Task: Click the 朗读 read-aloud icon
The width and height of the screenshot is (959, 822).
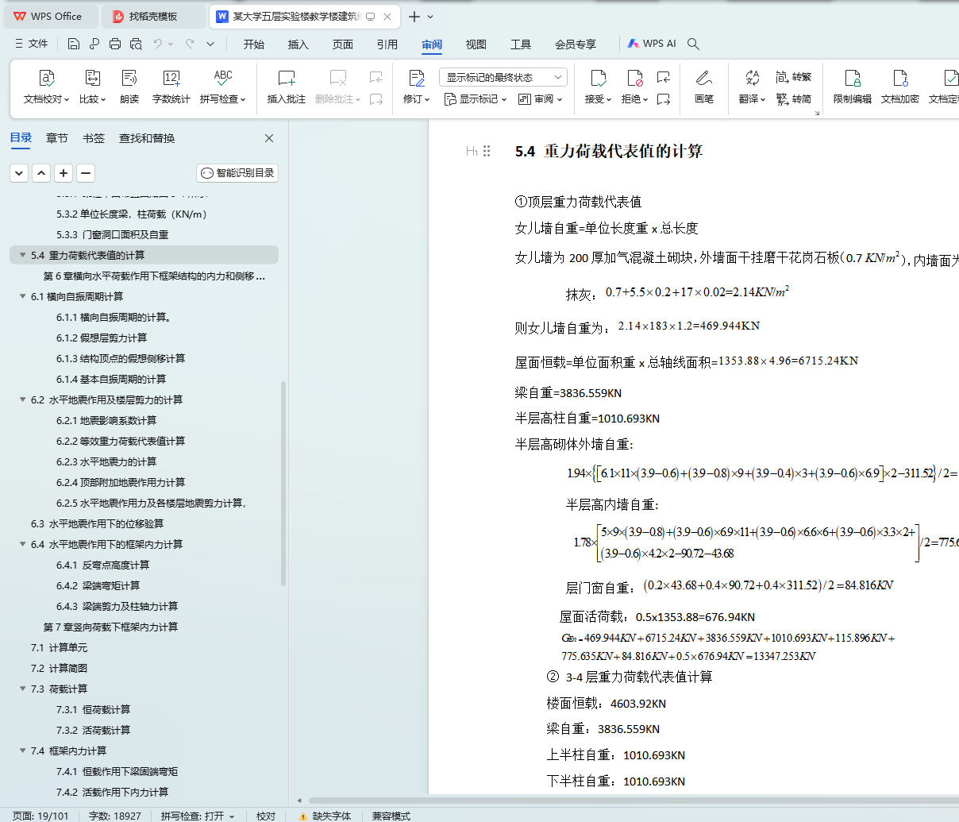Action: (x=129, y=78)
